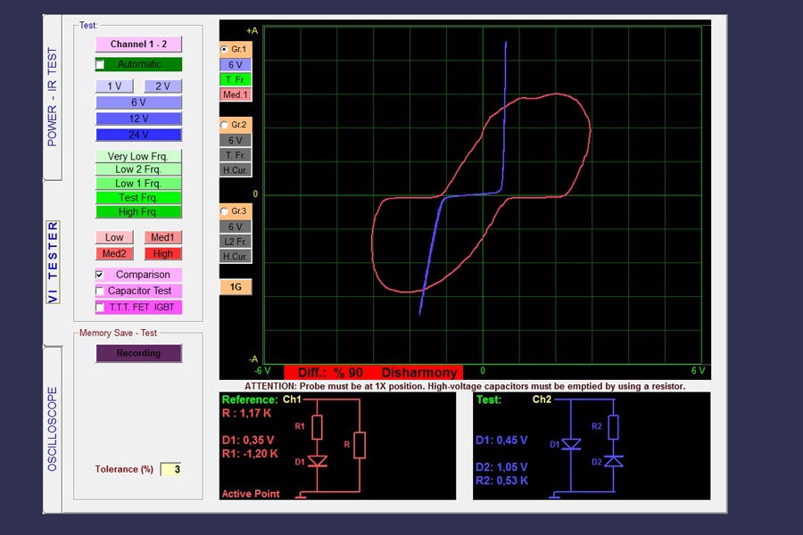
Task: Open the VI TESTER tab
Action: coord(53,262)
